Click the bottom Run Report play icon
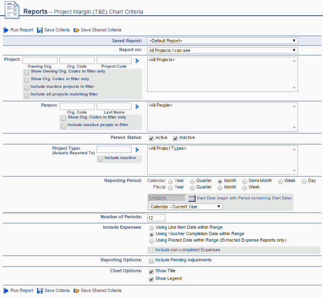323x298 pixels. tap(6, 290)
